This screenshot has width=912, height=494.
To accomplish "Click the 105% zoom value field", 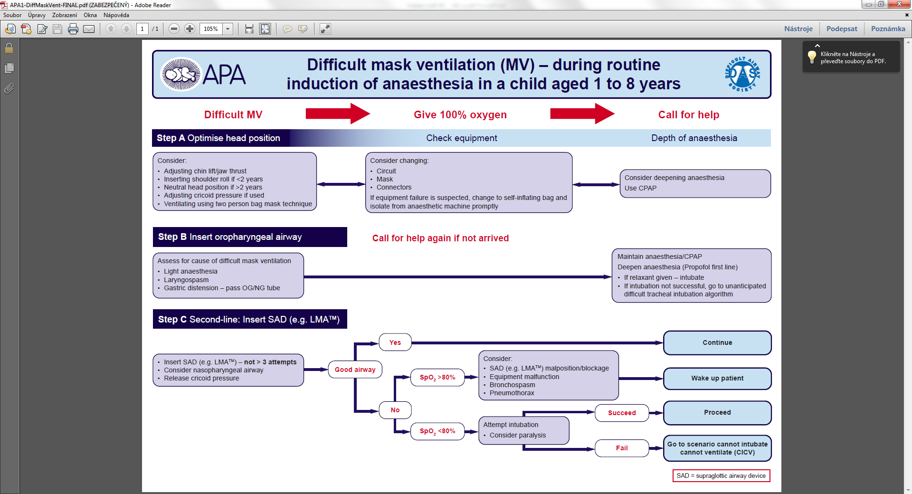I will click(x=211, y=29).
